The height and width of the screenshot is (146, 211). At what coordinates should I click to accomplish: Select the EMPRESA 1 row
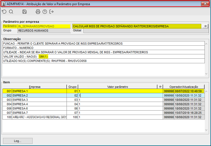103,91
